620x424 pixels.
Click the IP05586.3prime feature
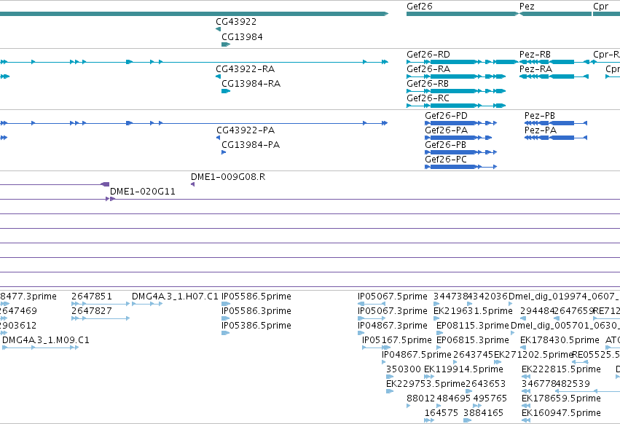tap(225, 318)
